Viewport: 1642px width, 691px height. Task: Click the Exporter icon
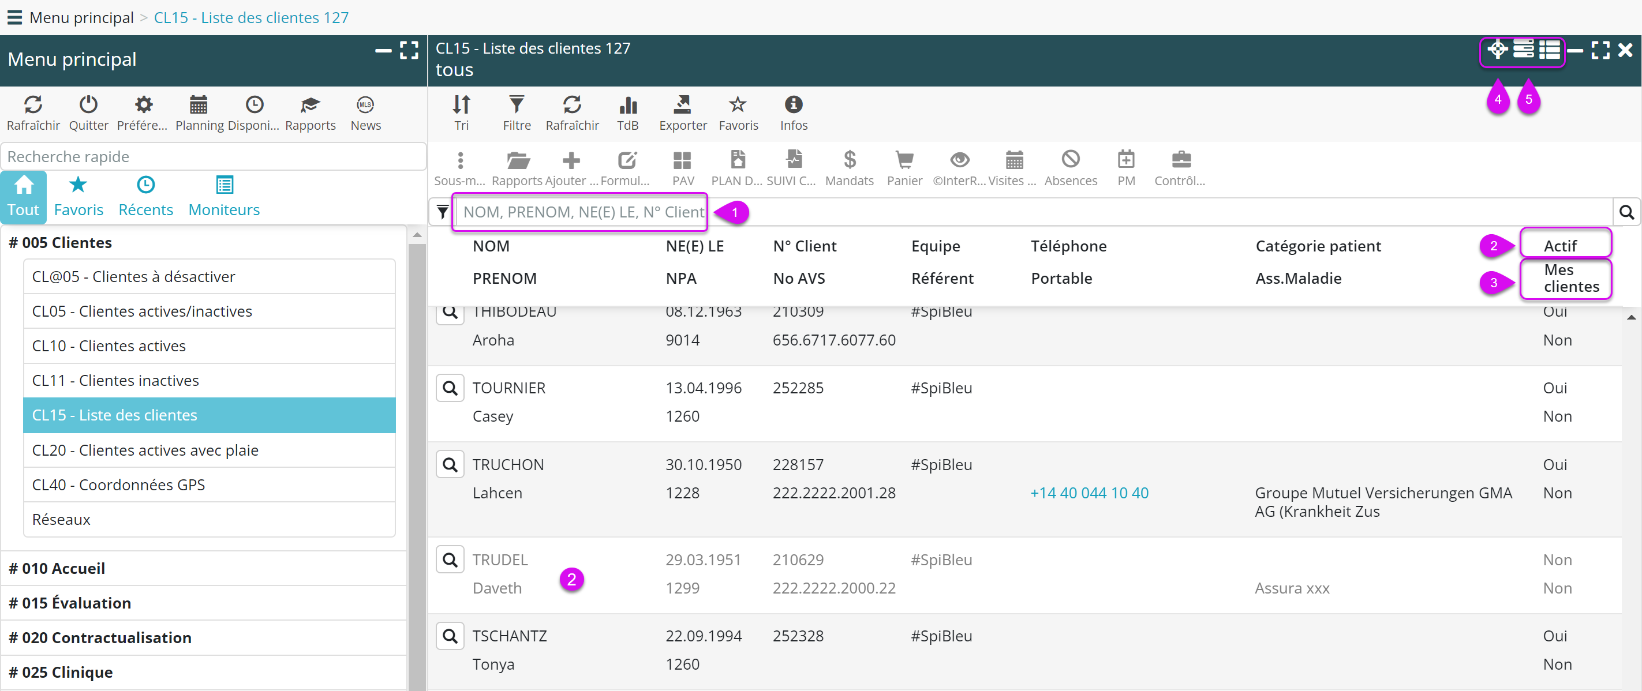pyautogui.click(x=682, y=105)
